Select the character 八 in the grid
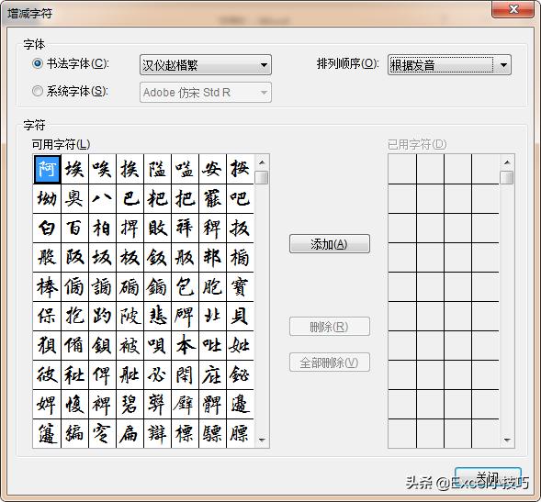 coord(102,198)
